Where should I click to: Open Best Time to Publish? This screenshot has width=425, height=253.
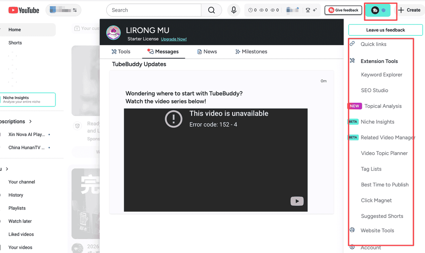(385, 185)
